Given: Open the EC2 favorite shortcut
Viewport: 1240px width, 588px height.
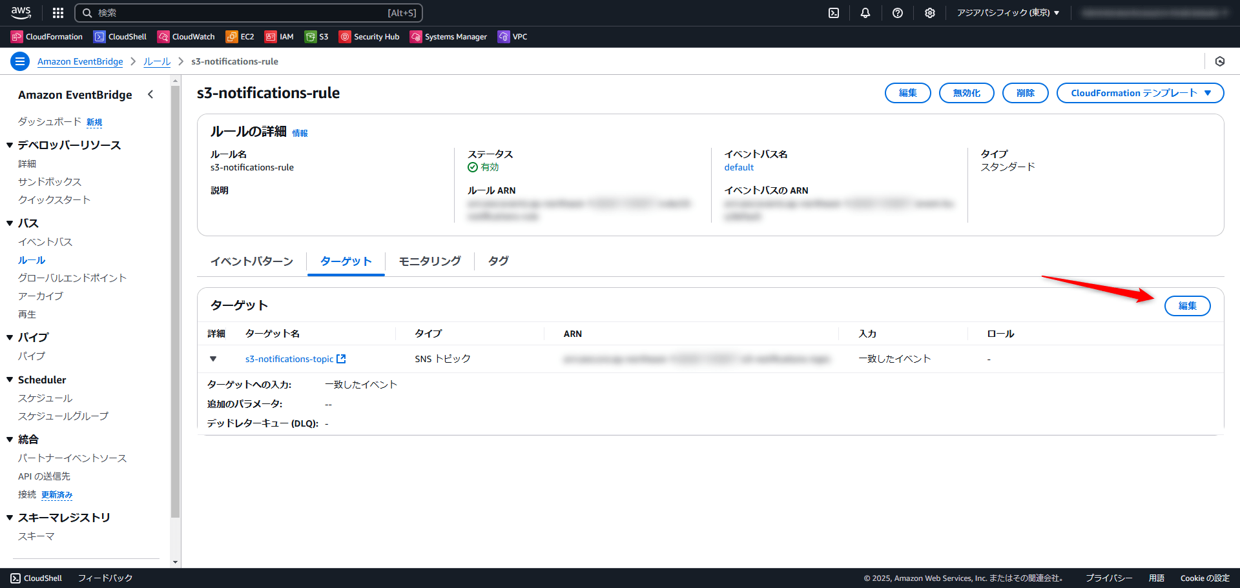Looking at the screenshot, I should coord(240,37).
